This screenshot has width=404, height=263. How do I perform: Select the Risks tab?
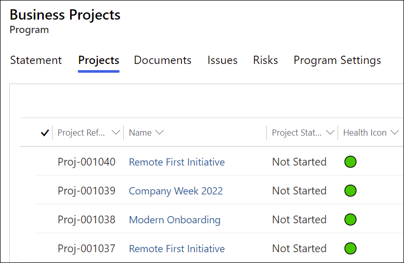[x=265, y=60]
